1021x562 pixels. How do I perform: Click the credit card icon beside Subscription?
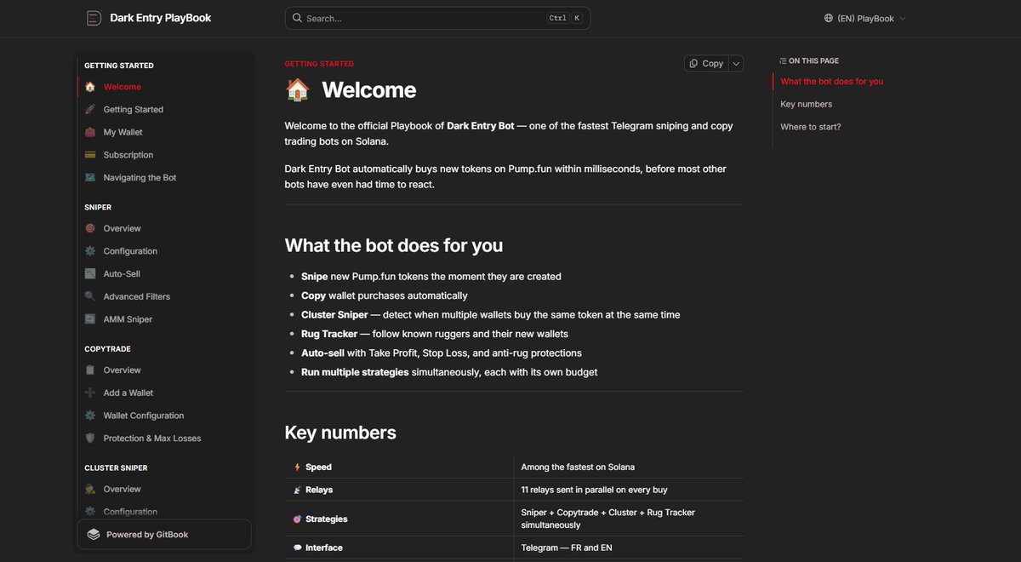[90, 155]
